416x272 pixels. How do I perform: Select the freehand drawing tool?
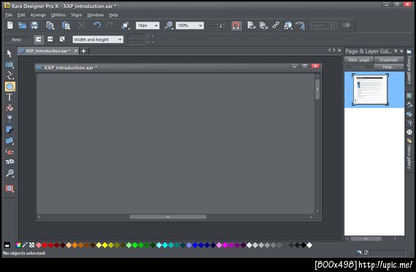(10, 75)
